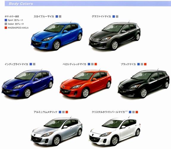Click the red swatch beside ブラックマイカ

(x=145, y=64)
